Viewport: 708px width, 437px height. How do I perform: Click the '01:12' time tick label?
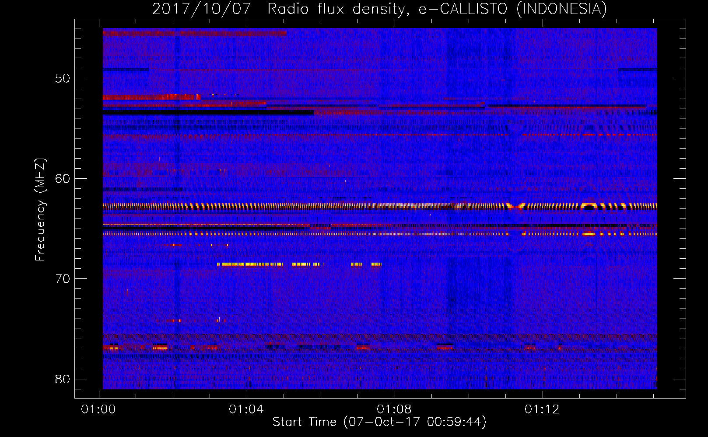542,409
